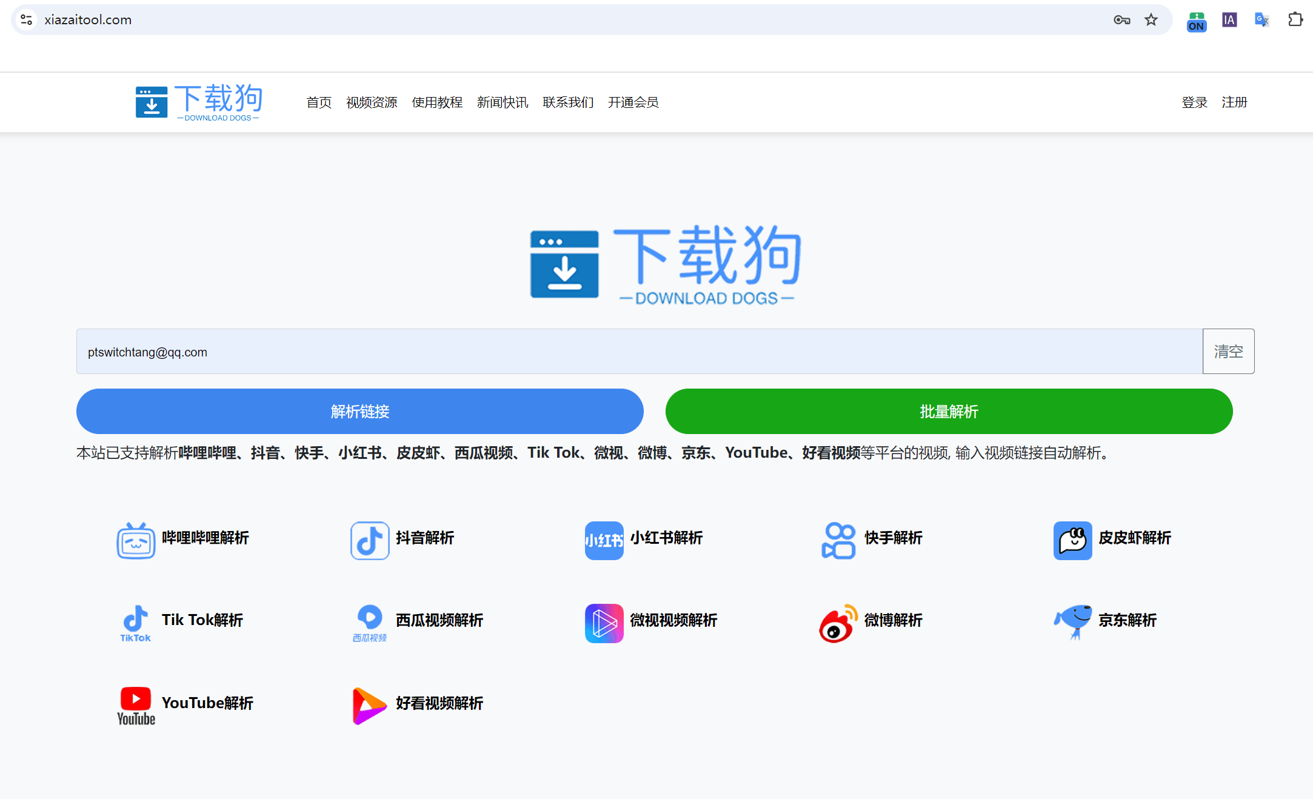1313x799 pixels.
Task: Click 西瓜视频 in the supported platforms sentence
Action: [484, 453]
